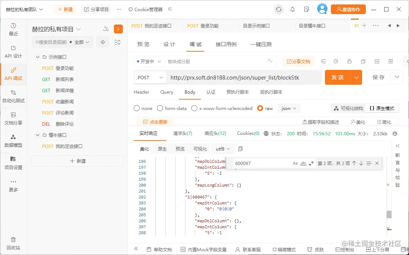This screenshot has width=409, height=255.
Task: Open the save button dropdown arrow
Action: point(397,77)
